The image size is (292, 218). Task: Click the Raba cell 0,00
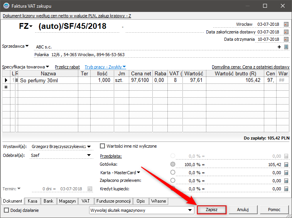(160, 80)
